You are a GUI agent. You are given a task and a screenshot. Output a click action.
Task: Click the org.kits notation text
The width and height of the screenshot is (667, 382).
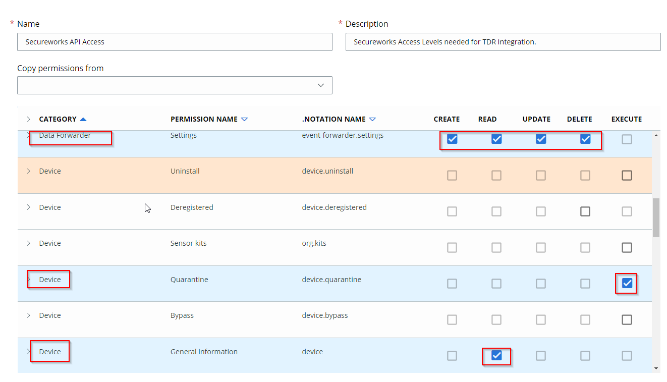(x=314, y=243)
